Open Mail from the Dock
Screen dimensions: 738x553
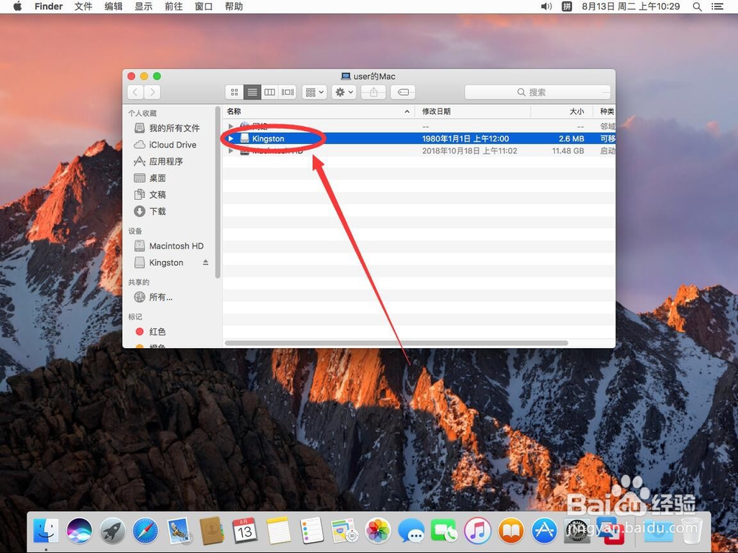[x=179, y=530]
